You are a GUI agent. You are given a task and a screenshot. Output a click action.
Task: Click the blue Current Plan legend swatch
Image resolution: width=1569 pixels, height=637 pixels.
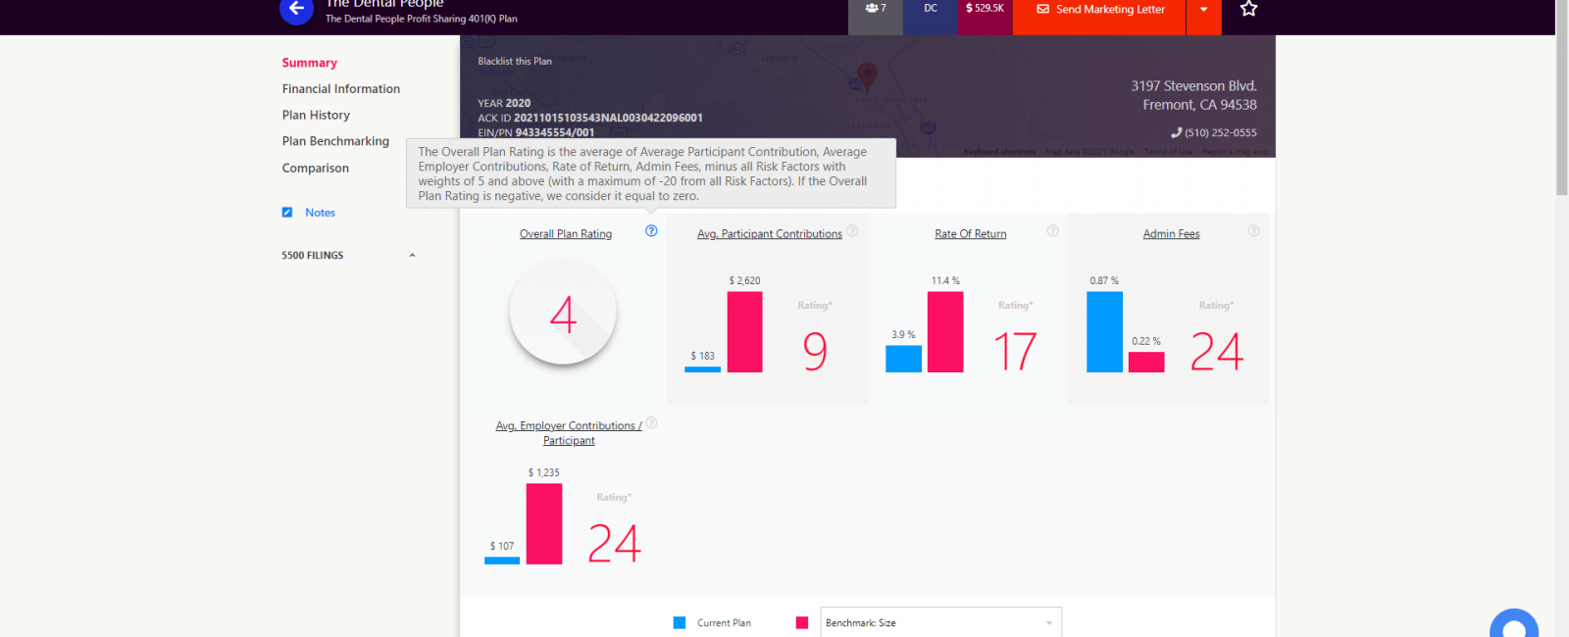pos(680,622)
